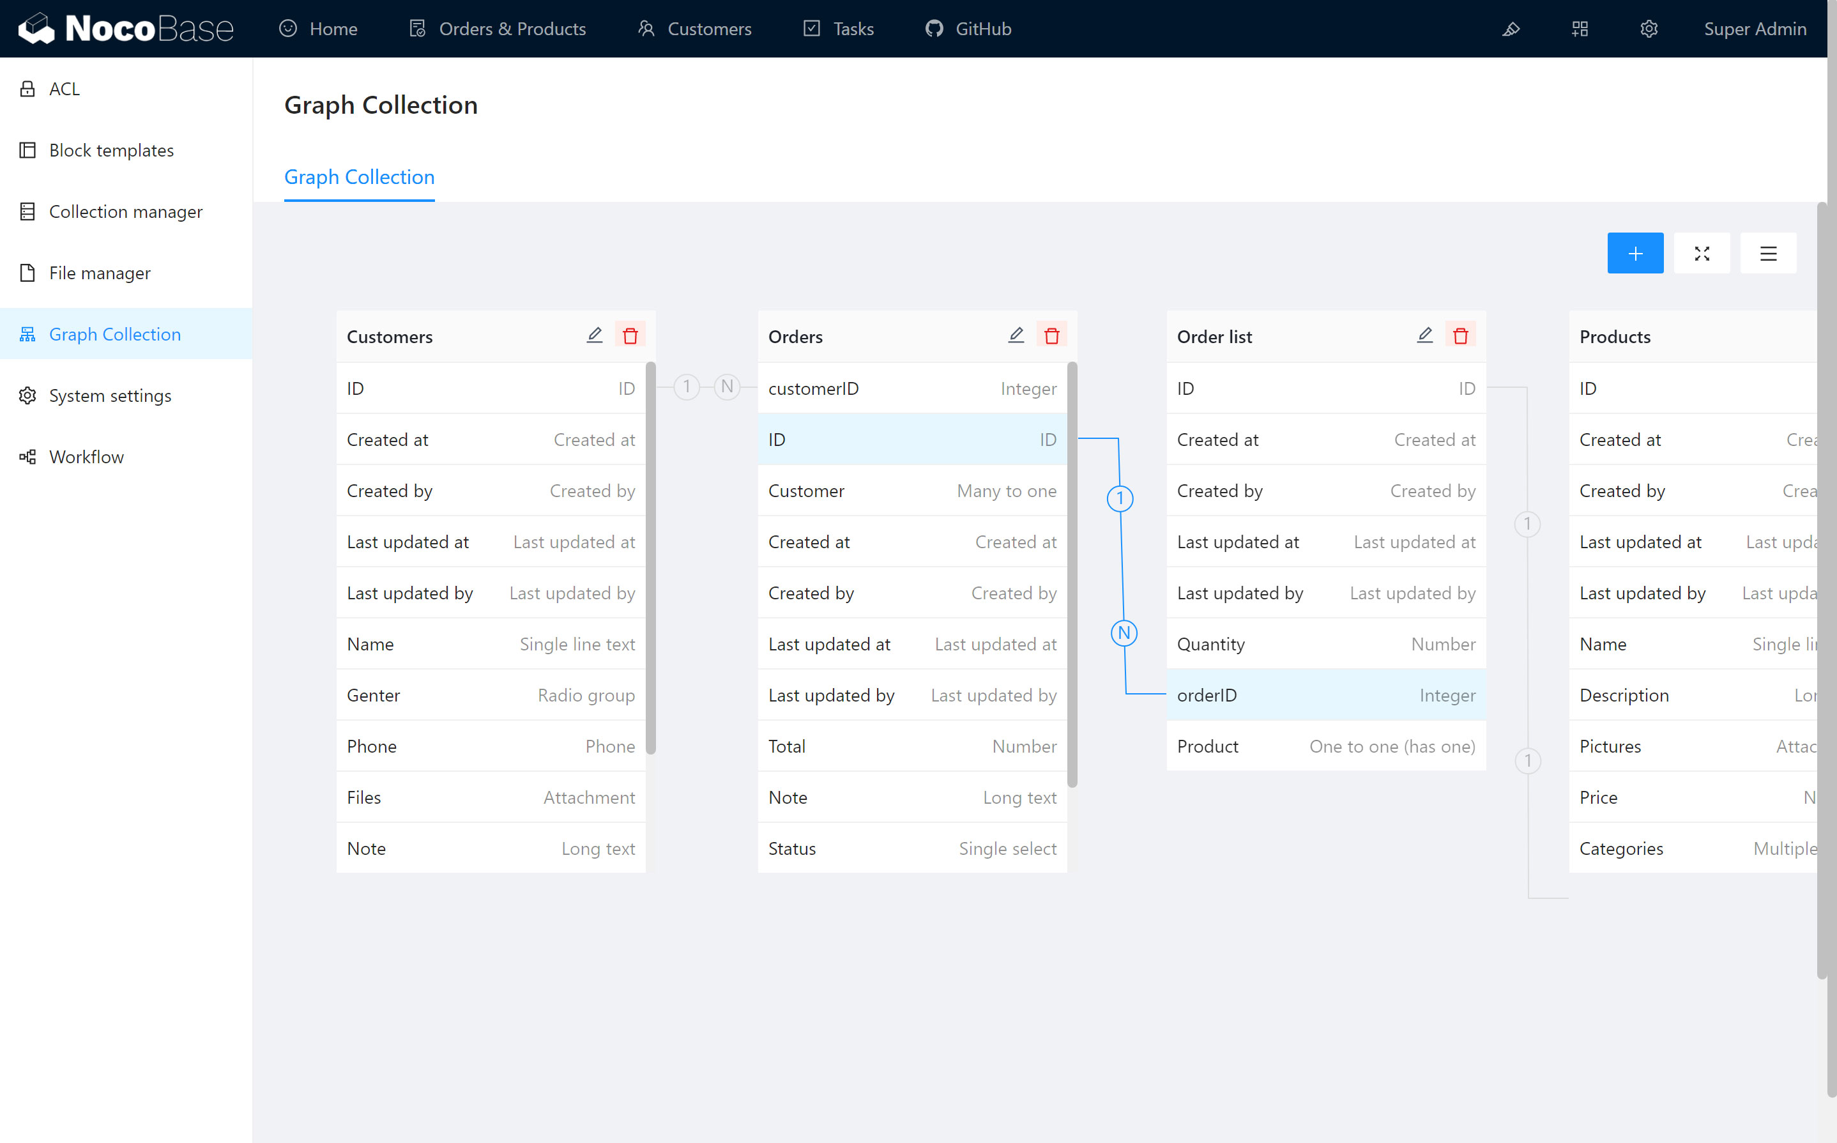1837x1143 pixels.
Task: Click the blue N relation marker on the edge
Action: click(1124, 633)
